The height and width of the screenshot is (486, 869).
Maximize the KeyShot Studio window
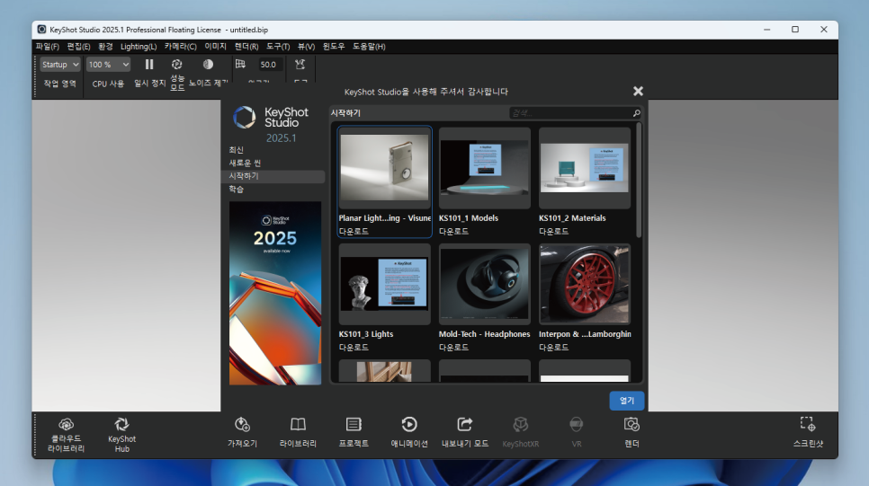(x=794, y=30)
